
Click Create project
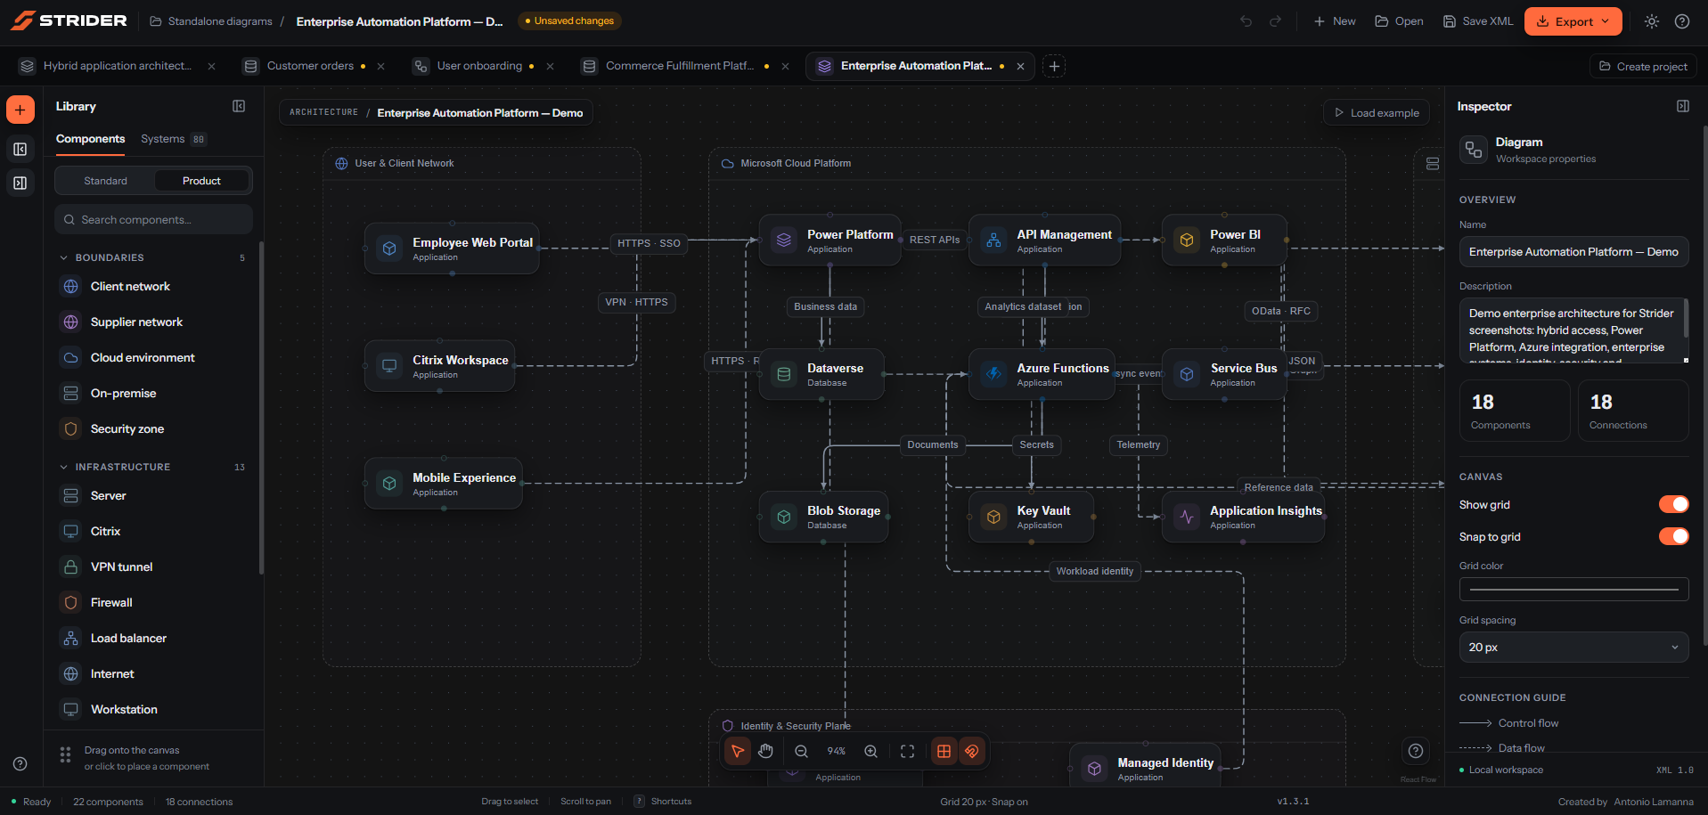click(x=1643, y=66)
